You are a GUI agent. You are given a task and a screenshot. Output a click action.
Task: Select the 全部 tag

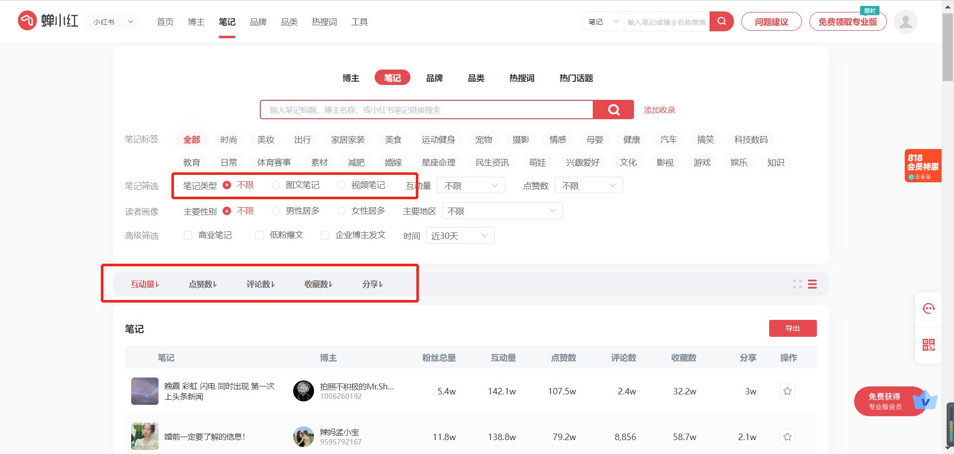(192, 140)
